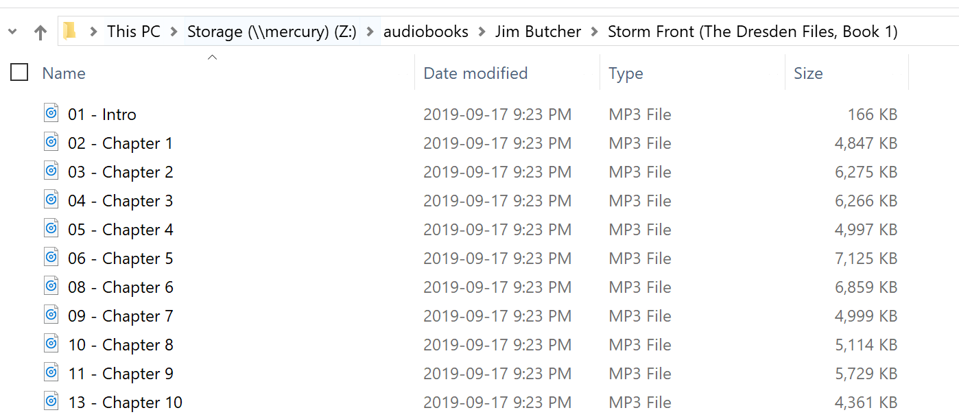Go to Storage (\\mercury) (Z:) breadcrumb
This screenshot has height=419, width=959.
coord(272,32)
